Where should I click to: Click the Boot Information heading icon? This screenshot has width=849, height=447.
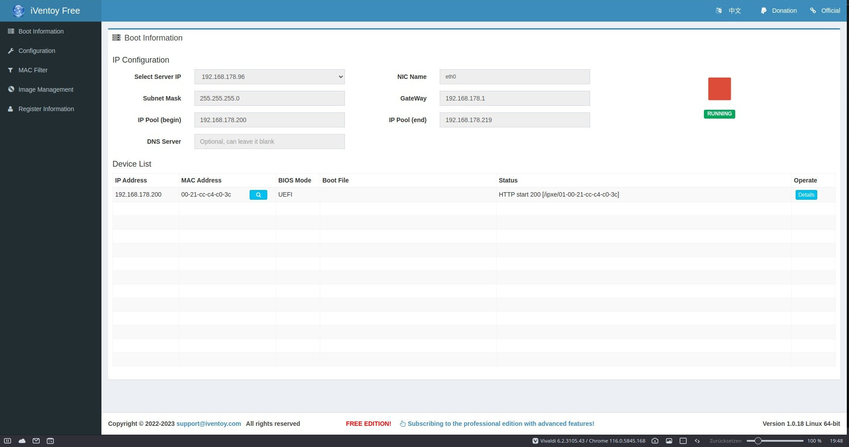[116, 38]
